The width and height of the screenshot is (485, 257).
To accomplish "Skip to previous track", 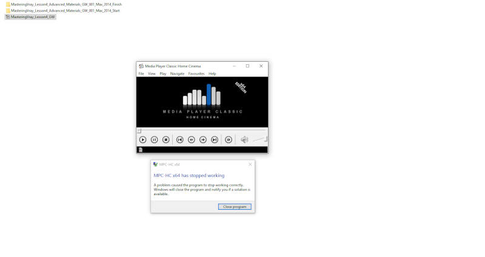I will tap(179, 140).
